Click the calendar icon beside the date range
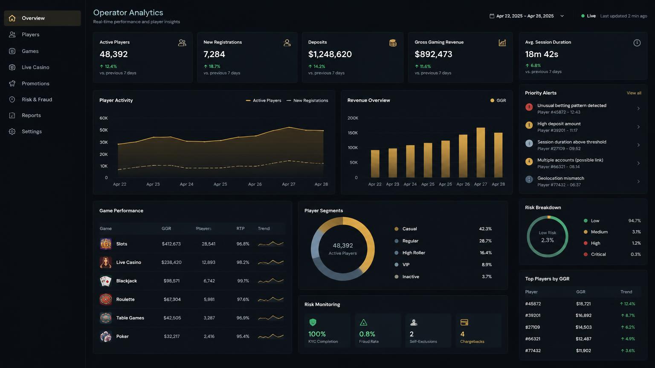 [492, 16]
